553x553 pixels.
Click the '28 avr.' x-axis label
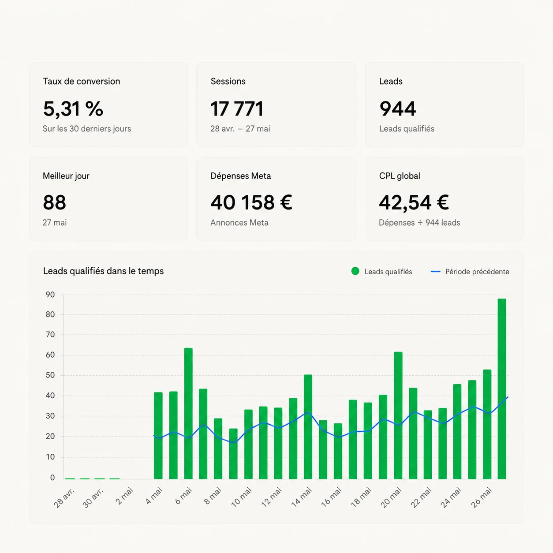pos(65,497)
